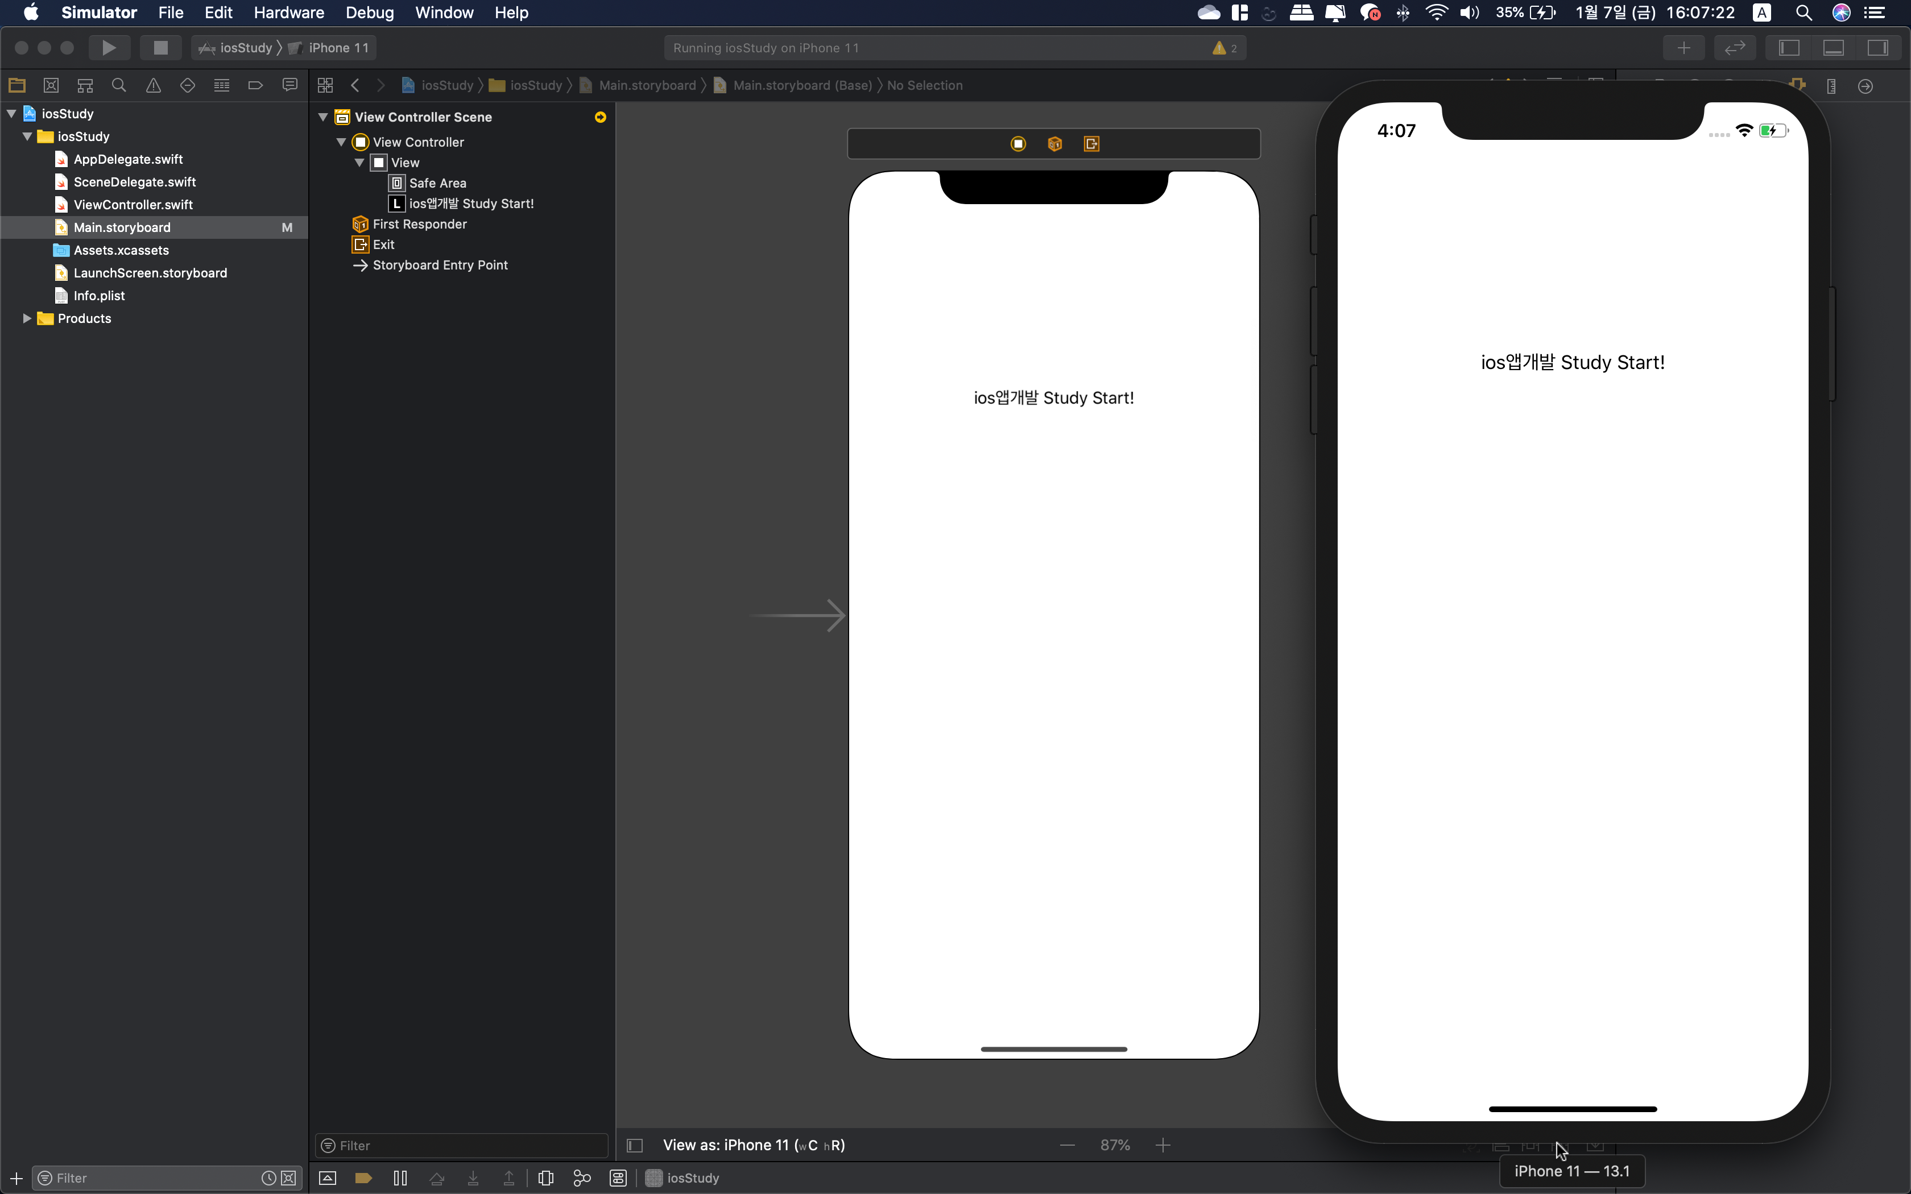Viewport: 1911px width, 1194px height.
Task: Toggle the Debug area visibility button
Action: click(1833, 47)
